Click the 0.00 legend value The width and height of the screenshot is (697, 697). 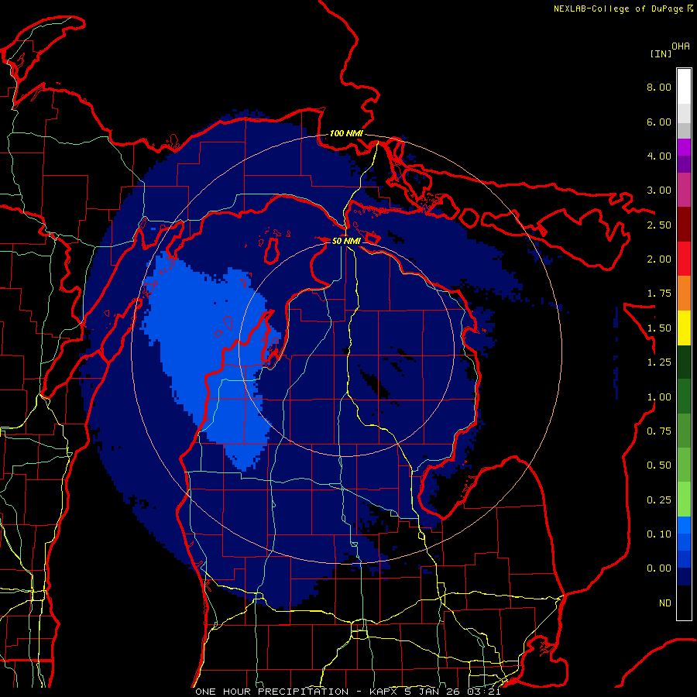click(x=659, y=568)
